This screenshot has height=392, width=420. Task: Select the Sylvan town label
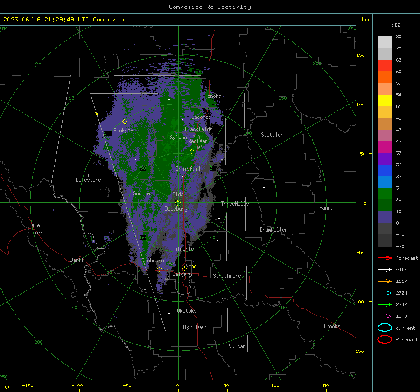(x=178, y=138)
